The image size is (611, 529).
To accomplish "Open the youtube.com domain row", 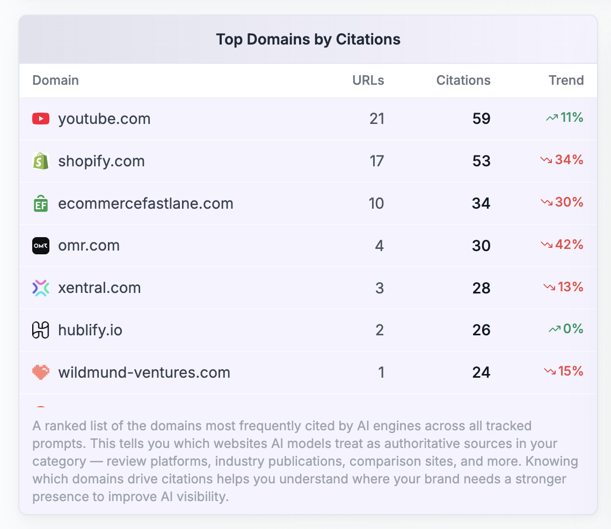I will [308, 119].
